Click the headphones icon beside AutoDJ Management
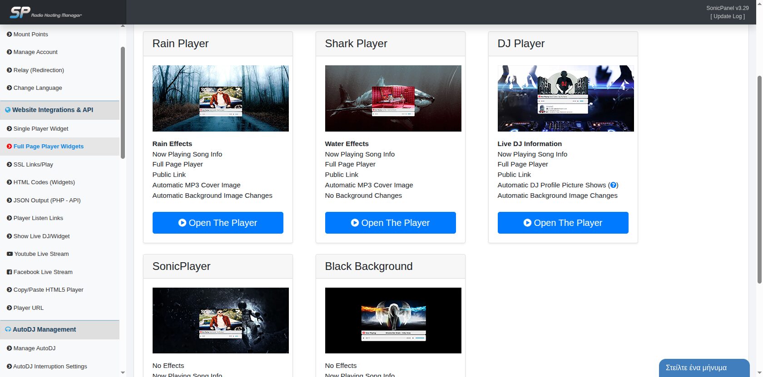The width and height of the screenshot is (763, 377). (8, 329)
